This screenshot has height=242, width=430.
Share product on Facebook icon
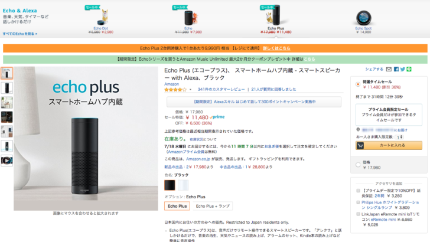tap(396, 69)
